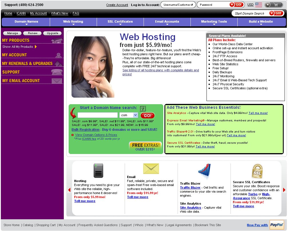Click the Renew button

(x=33, y=33)
